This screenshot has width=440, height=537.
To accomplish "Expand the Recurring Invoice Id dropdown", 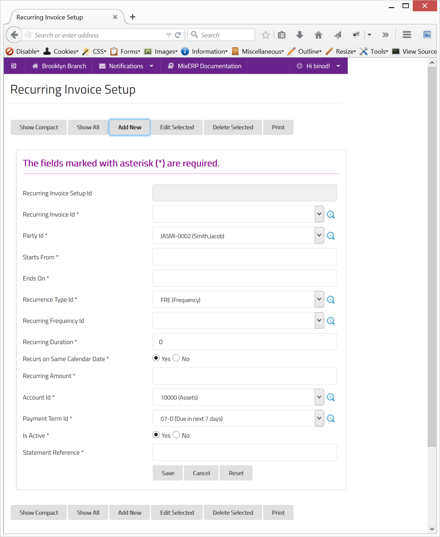I will tap(319, 214).
